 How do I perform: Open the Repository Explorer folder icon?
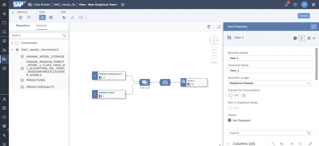click(x=4, y=23)
